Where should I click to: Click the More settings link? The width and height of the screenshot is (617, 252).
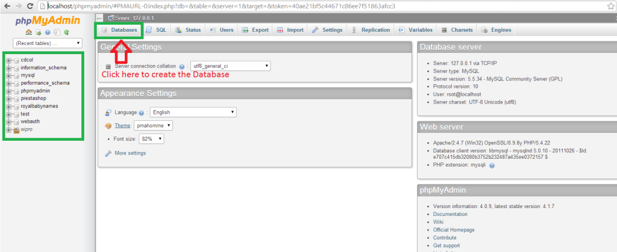click(130, 153)
